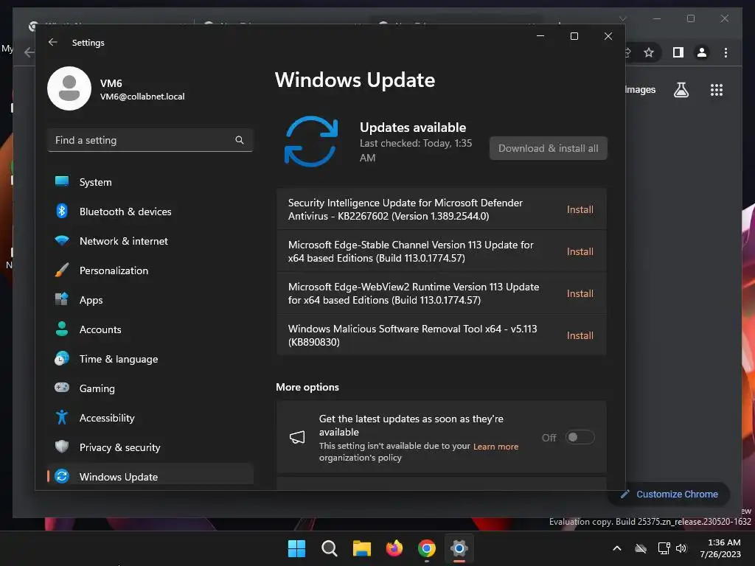
Task: Show hidden tray icons chevron
Action: [x=617, y=548]
